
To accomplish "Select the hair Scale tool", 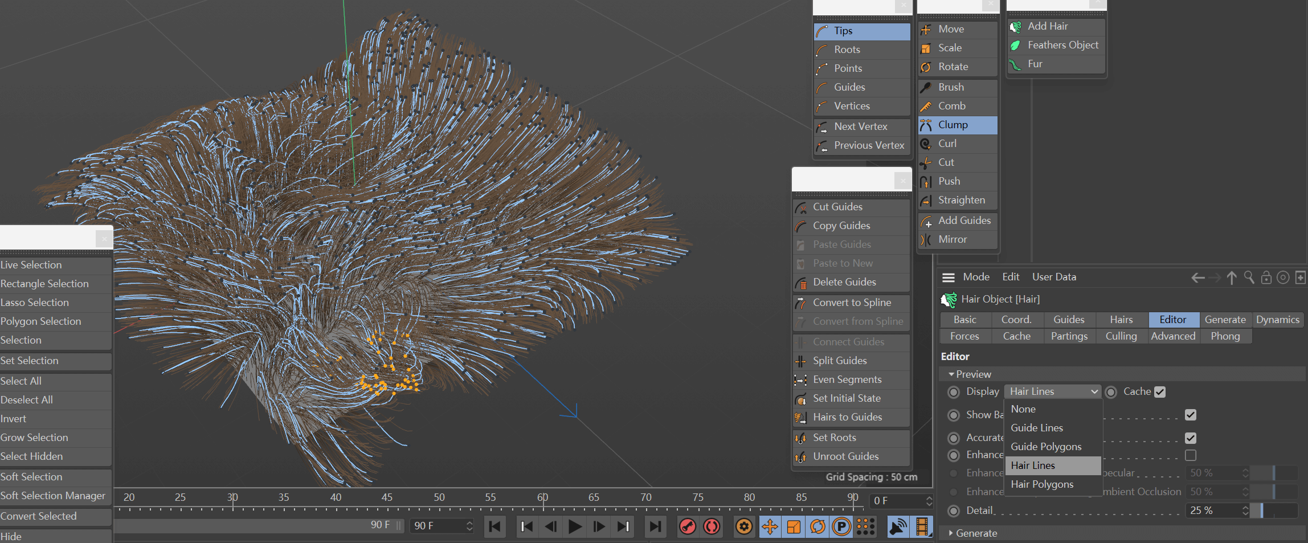I will pos(958,48).
